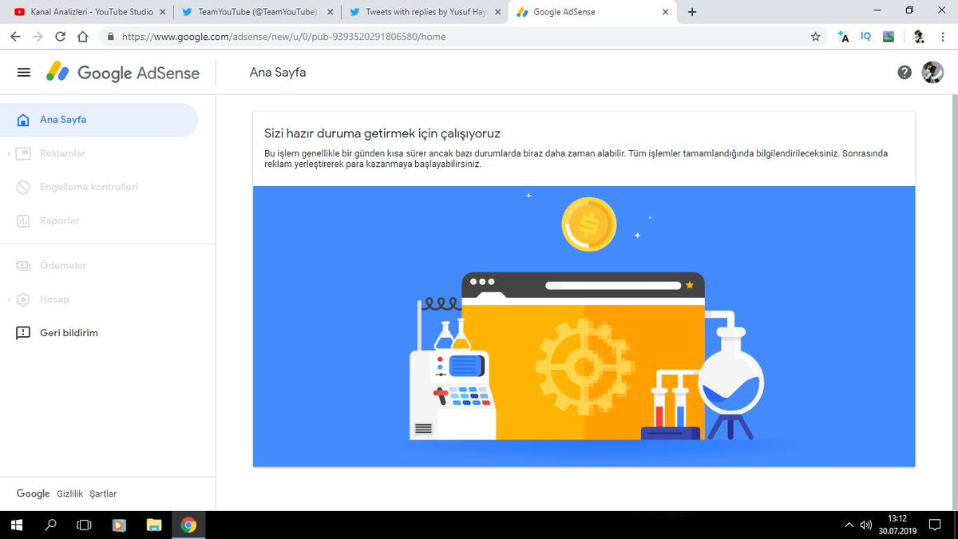Click the Google footer logo
The width and height of the screenshot is (958, 539).
click(34, 494)
